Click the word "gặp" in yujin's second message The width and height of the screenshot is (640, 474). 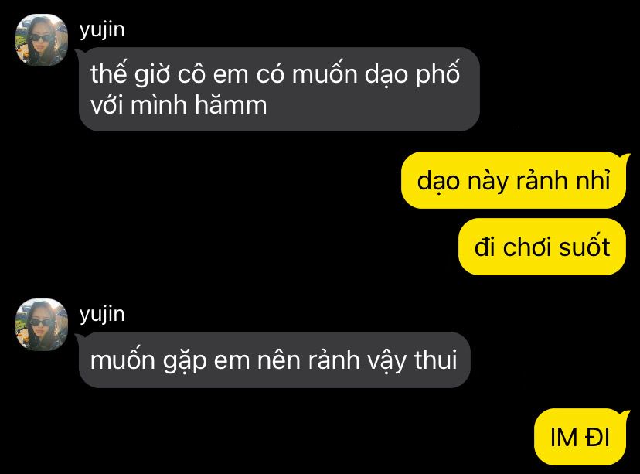(x=185, y=361)
